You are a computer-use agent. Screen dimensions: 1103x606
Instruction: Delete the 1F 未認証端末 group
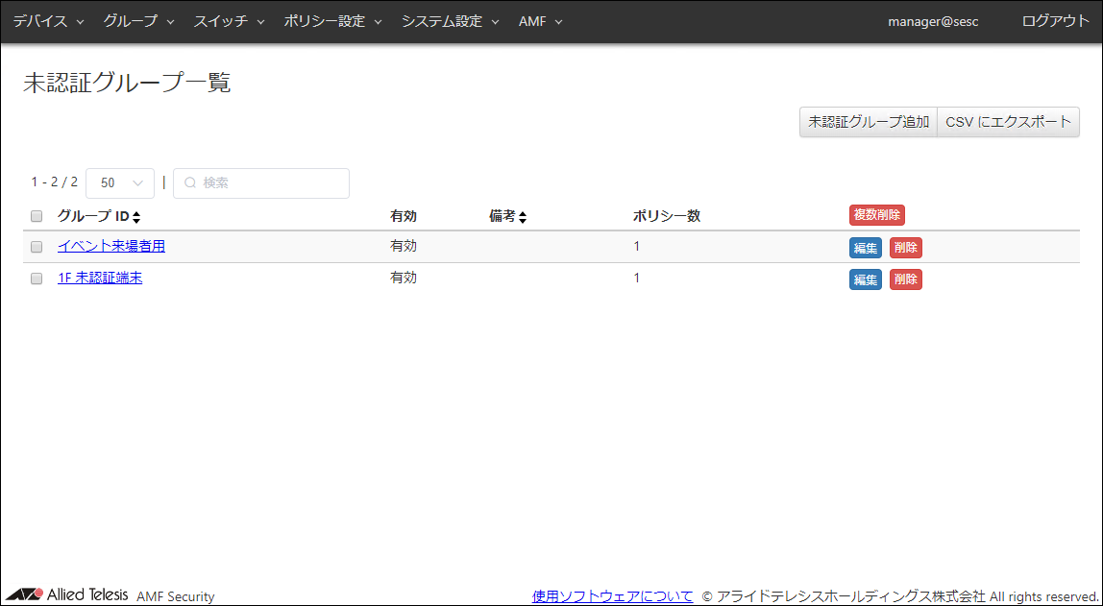905,279
